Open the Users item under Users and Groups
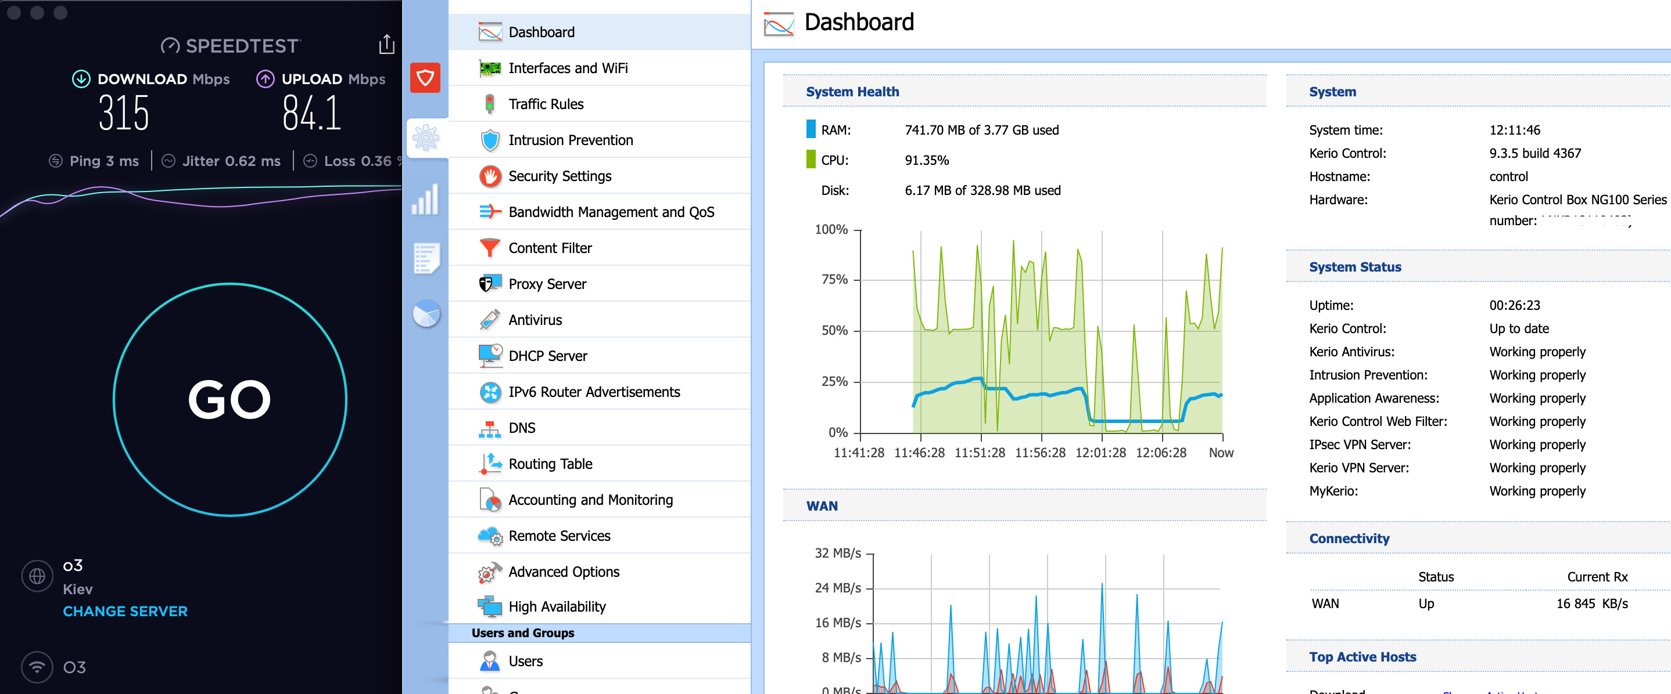 tap(525, 661)
